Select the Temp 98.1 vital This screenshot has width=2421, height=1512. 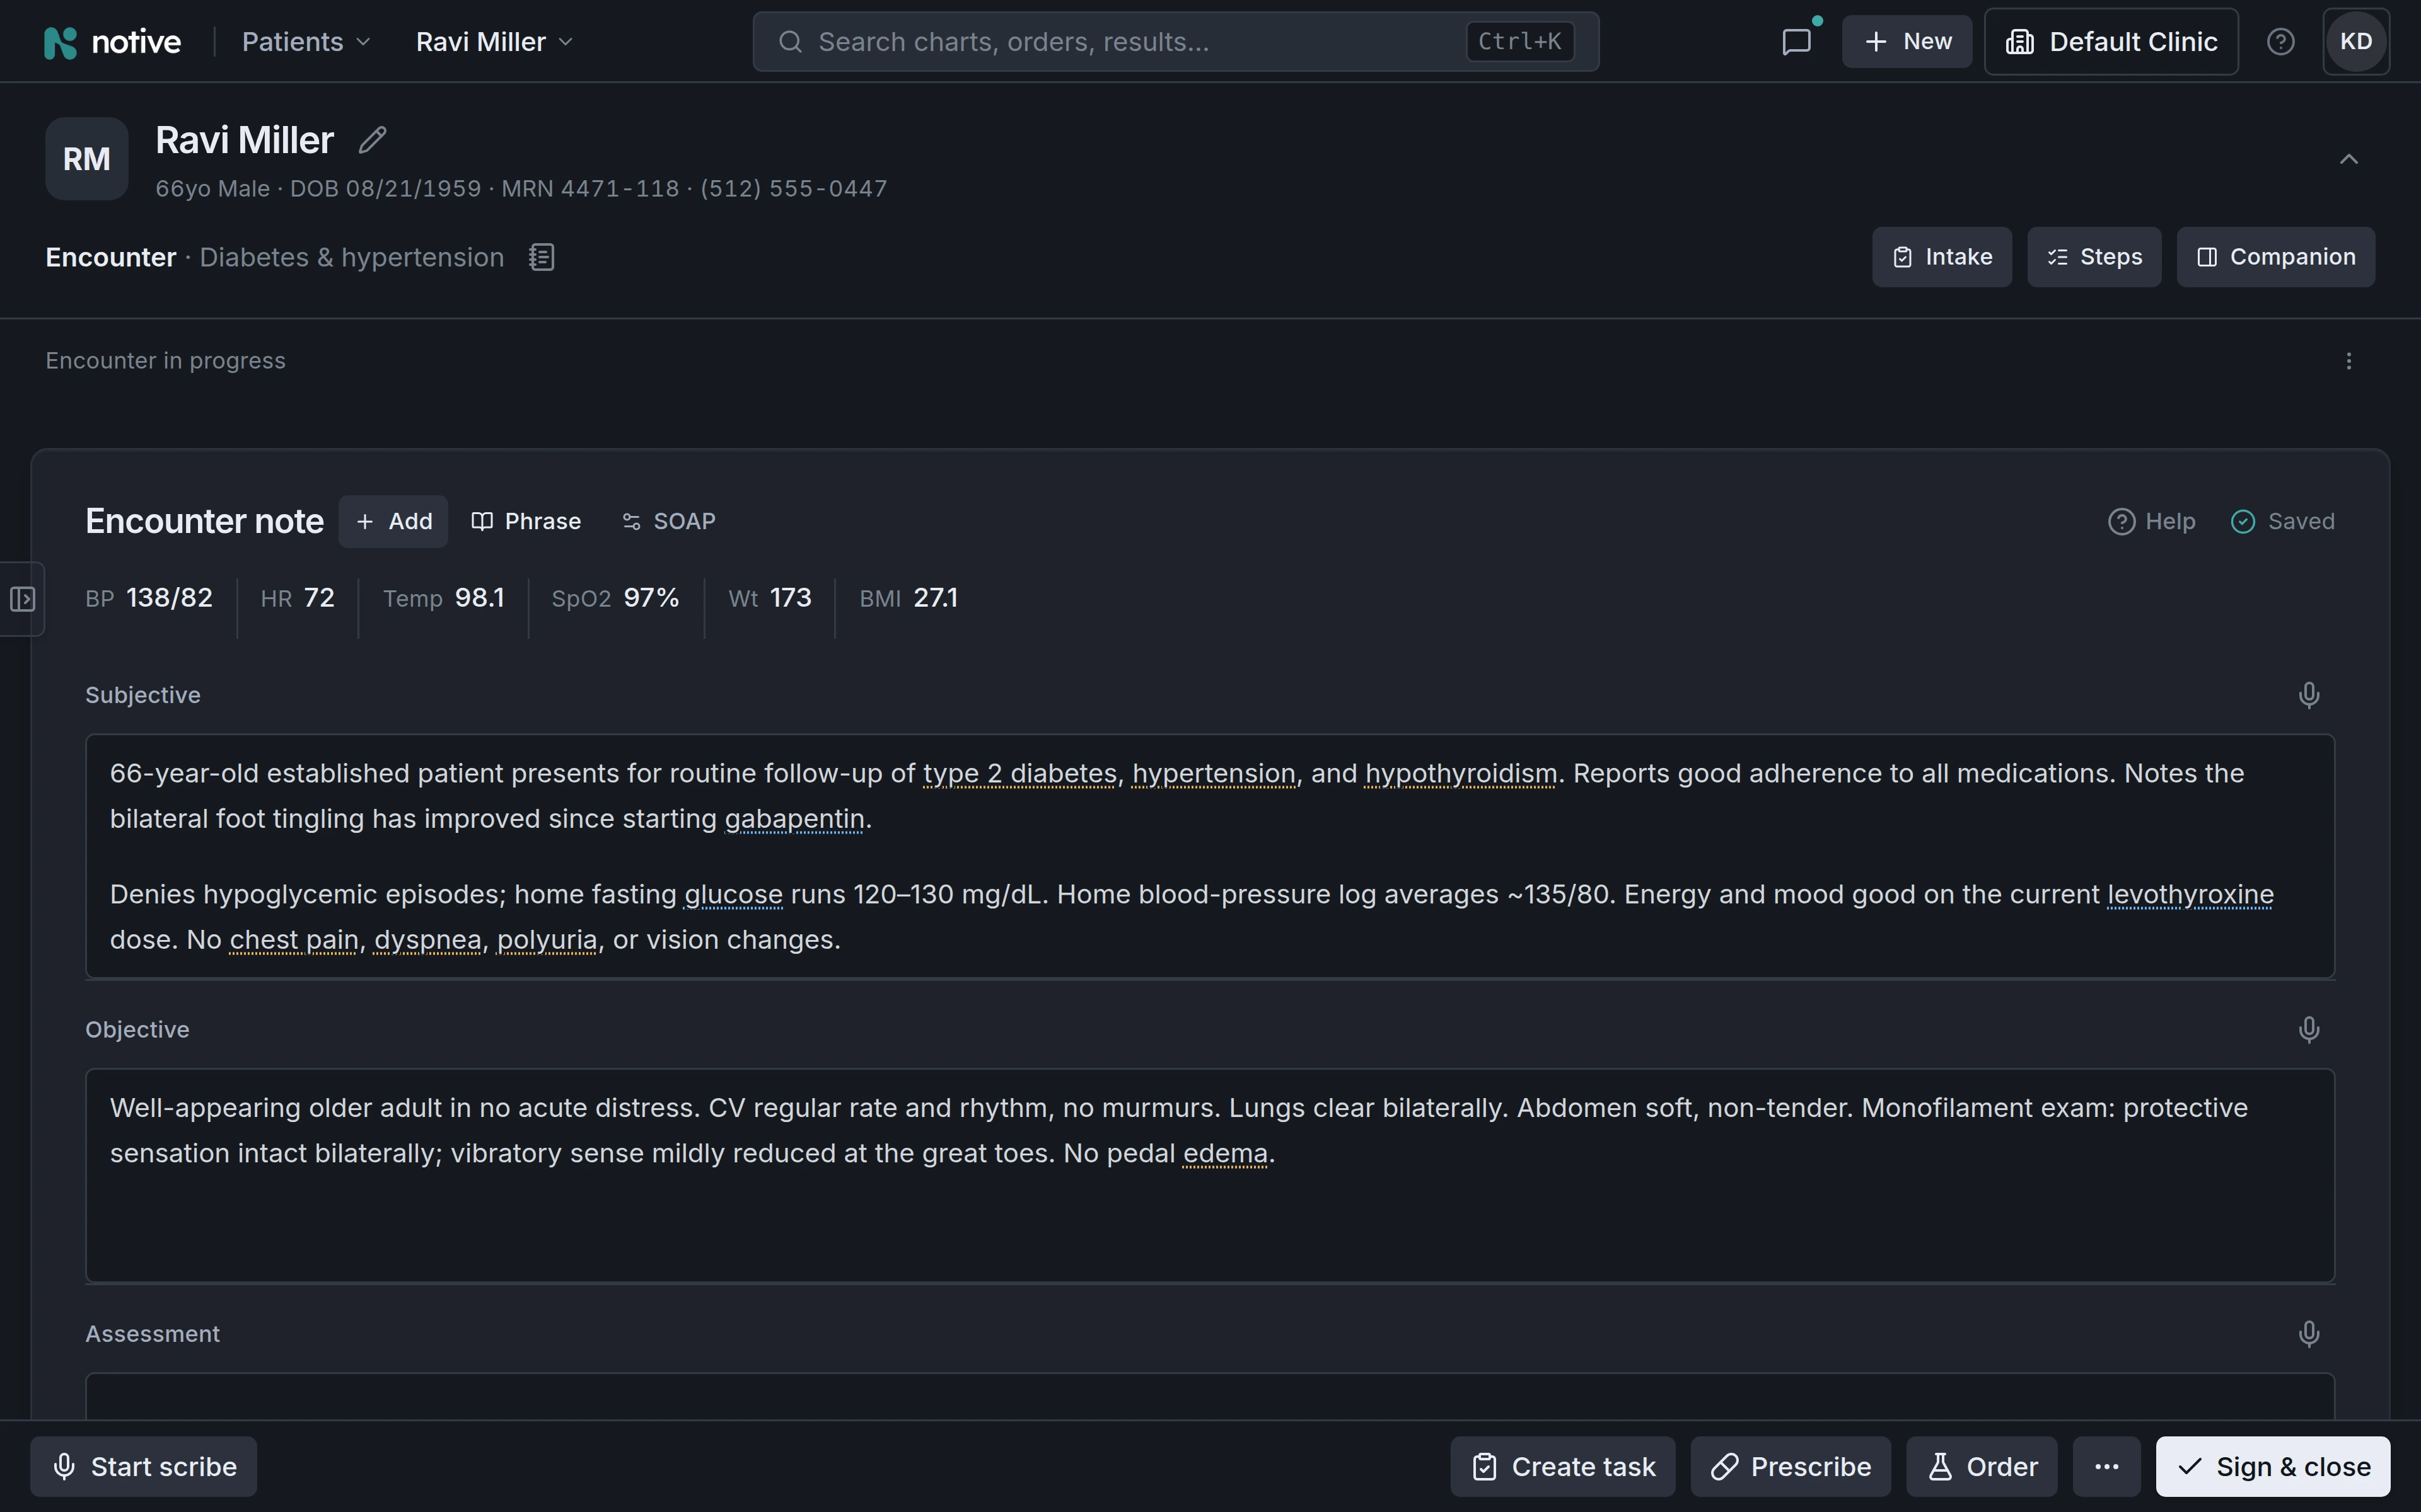[443, 598]
